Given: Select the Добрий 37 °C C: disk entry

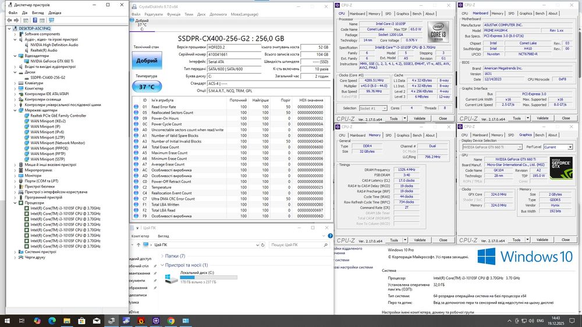Looking at the screenshot, I should (x=142, y=25).
